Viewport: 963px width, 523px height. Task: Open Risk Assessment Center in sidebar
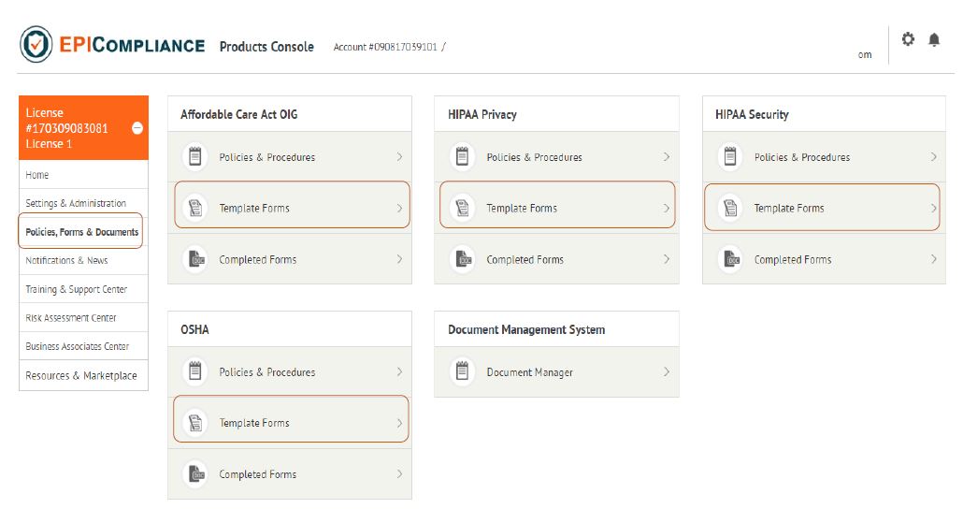click(x=71, y=318)
